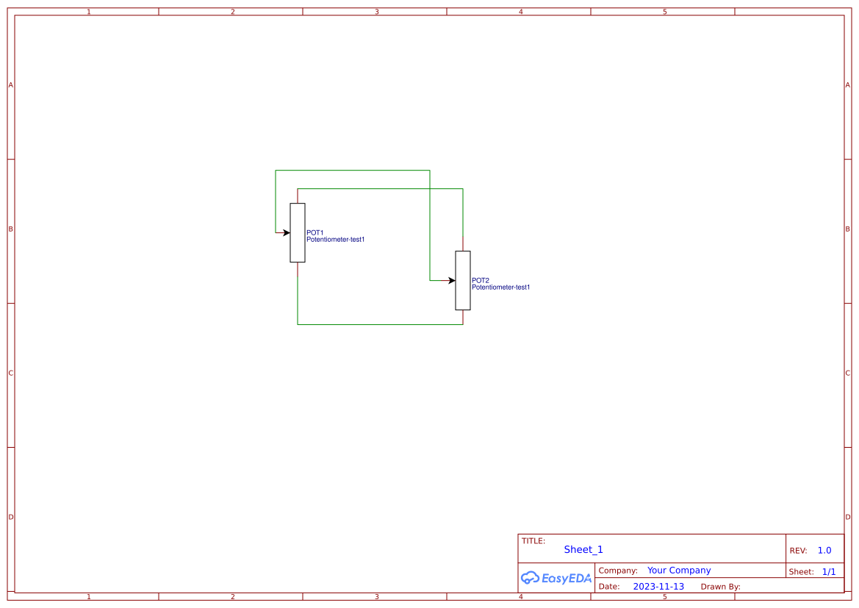Click the revision value 1.0
The height and width of the screenshot is (608, 859).
click(824, 550)
